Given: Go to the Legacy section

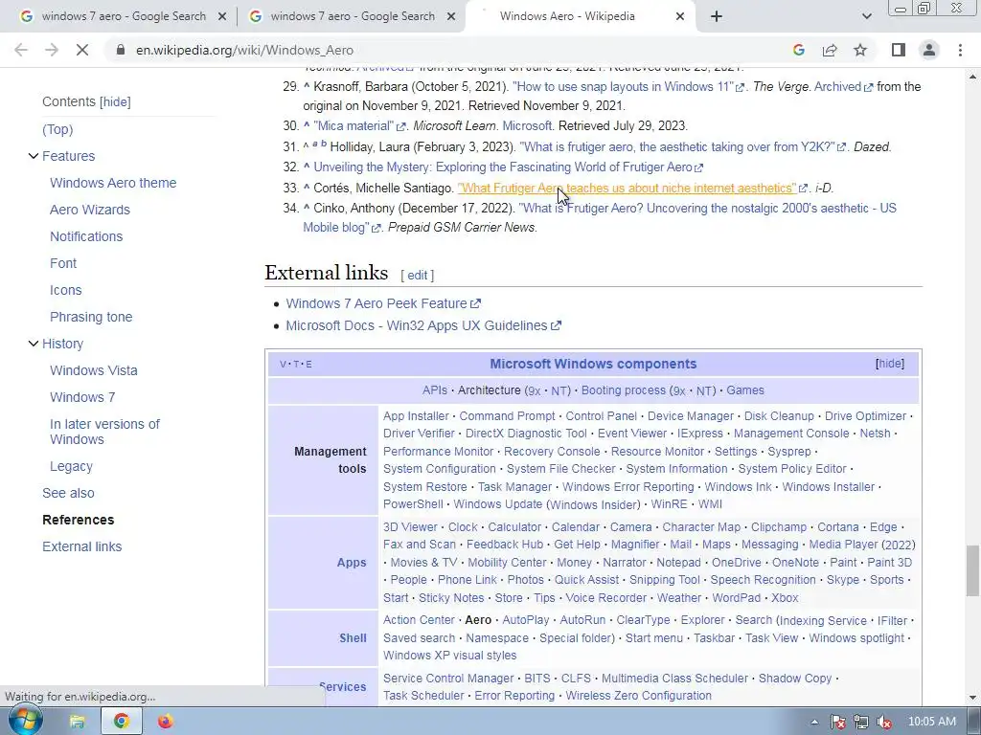Looking at the screenshot, I should tap(71, 467).
